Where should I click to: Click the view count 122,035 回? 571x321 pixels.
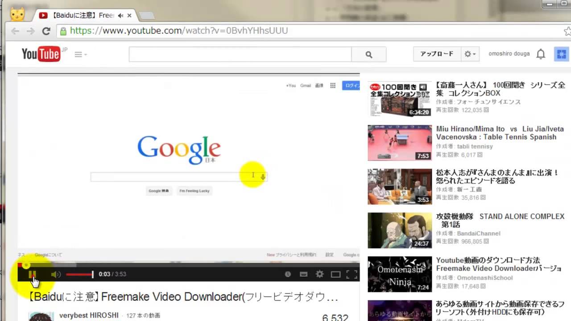tap(462, 110)
